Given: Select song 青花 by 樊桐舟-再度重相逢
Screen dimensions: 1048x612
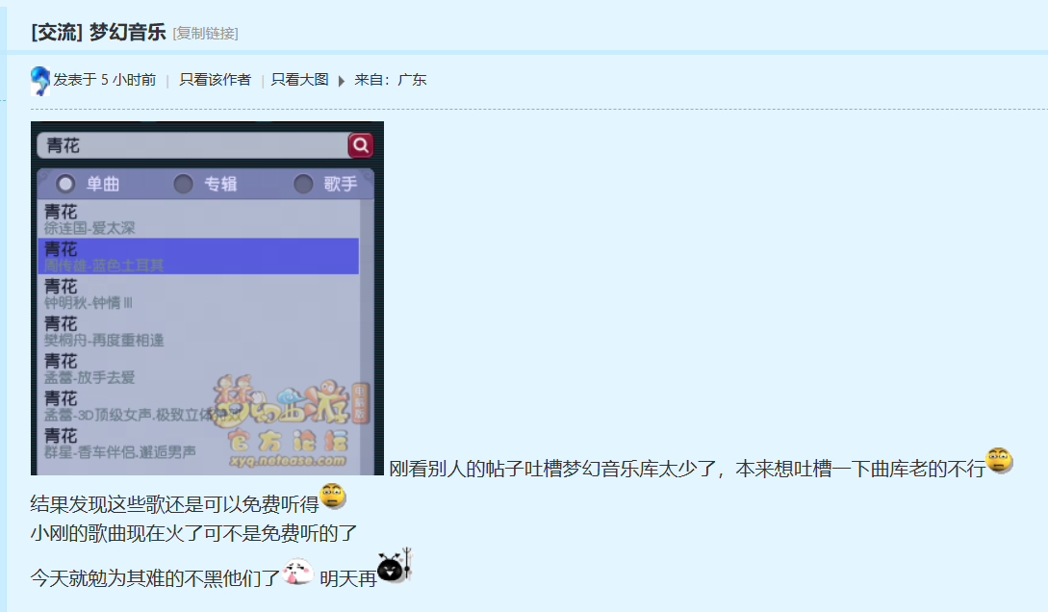Looking at the screenshot, I should 198,331.
